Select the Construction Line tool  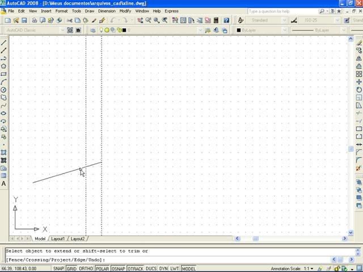tap(3, 50)
